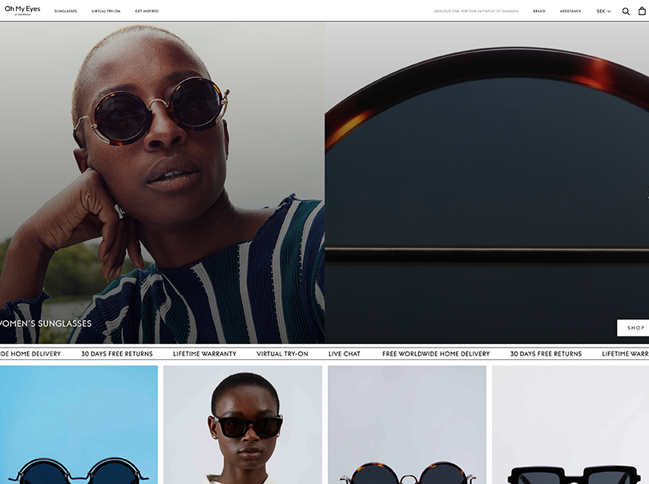Viewport: 649px width, 484px height.
Task: Select Get Inspired in navigation
Action: tap(147, 11)
